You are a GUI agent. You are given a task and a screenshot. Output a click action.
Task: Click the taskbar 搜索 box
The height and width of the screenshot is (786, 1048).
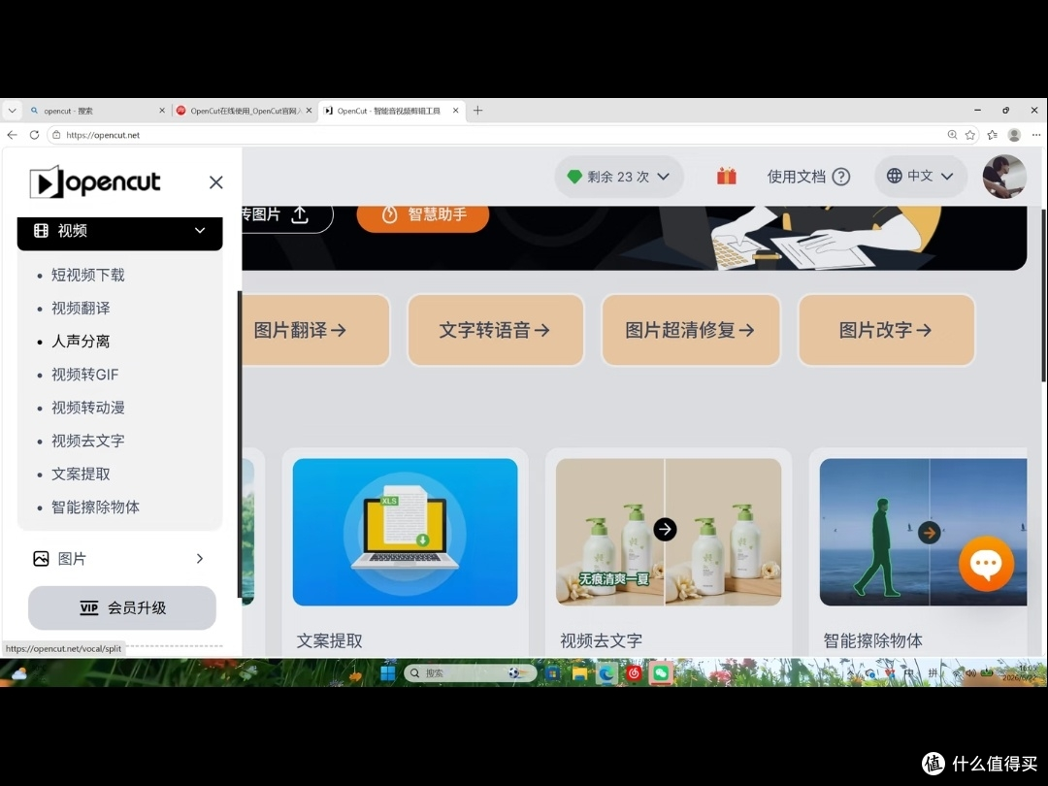470,673
